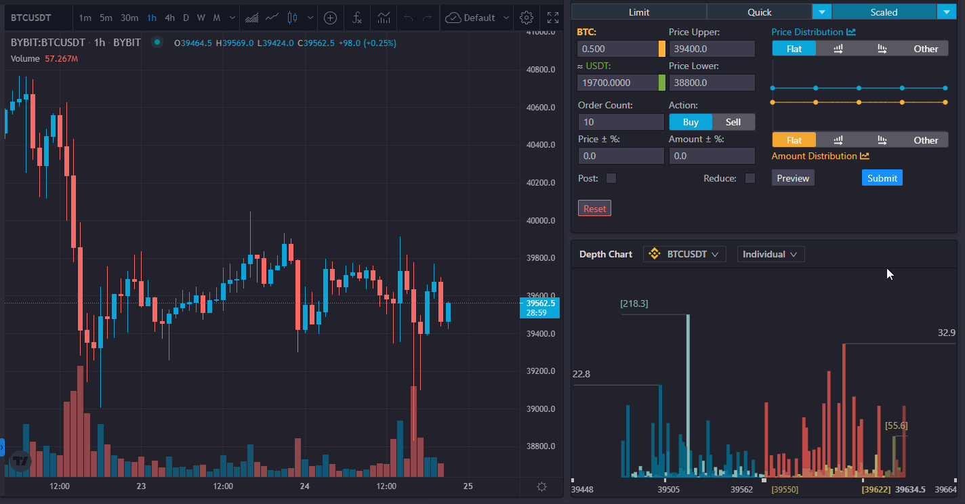
Task: Choose Other amount distribution
Action: tap(926, 140)
